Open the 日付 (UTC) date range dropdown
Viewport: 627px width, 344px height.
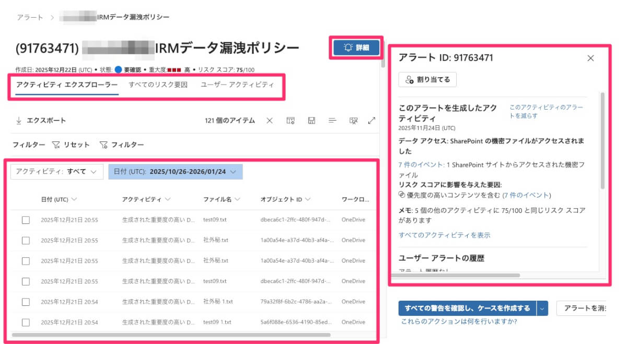175,172
